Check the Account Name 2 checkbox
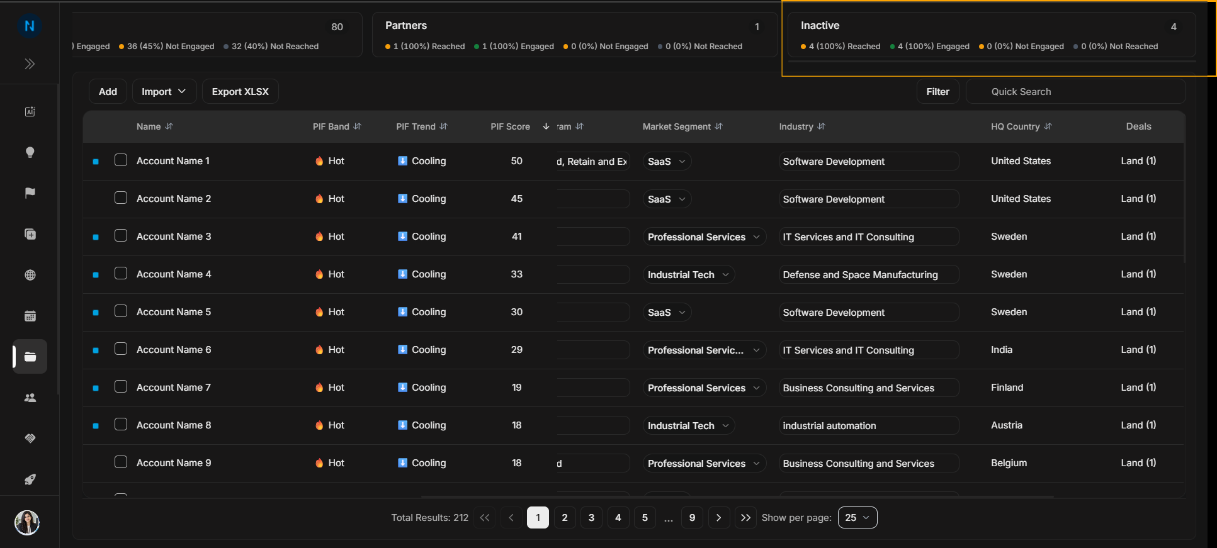This screenshot has width=1217, height=548. [x=121, y=198]
